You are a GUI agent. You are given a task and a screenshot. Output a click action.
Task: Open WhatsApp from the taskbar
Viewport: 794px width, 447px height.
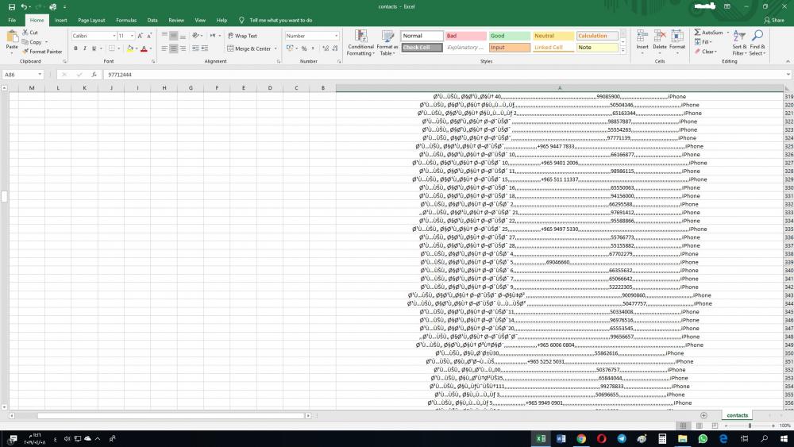703,438
